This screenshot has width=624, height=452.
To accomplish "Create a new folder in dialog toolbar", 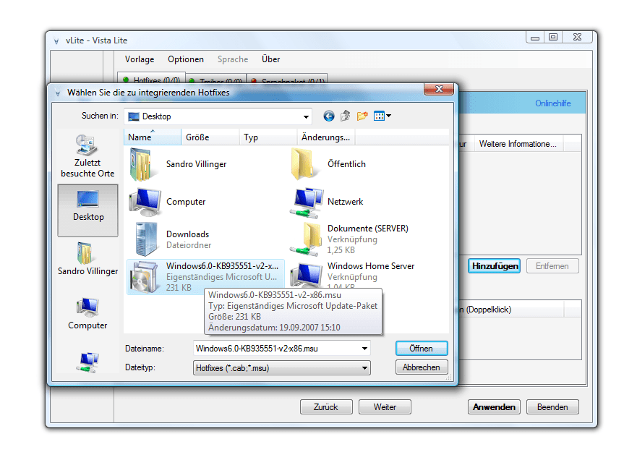I will (x=362, y=116).
